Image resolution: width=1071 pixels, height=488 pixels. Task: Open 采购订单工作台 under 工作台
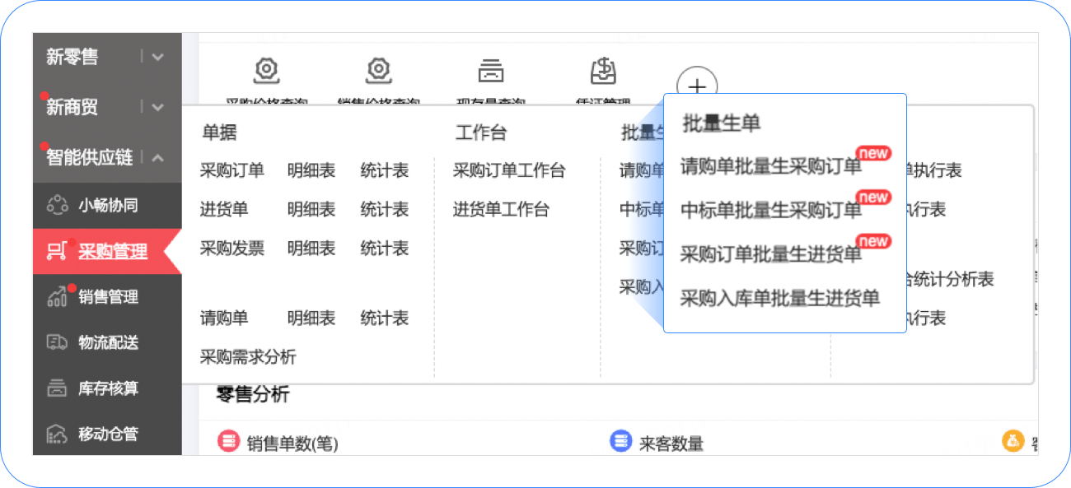(x=509, y=170)
